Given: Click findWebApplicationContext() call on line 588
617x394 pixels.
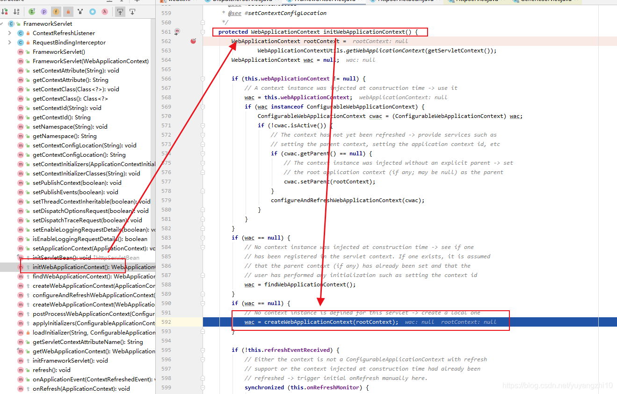Looking at the screenshot, I should tap(310, 285).
